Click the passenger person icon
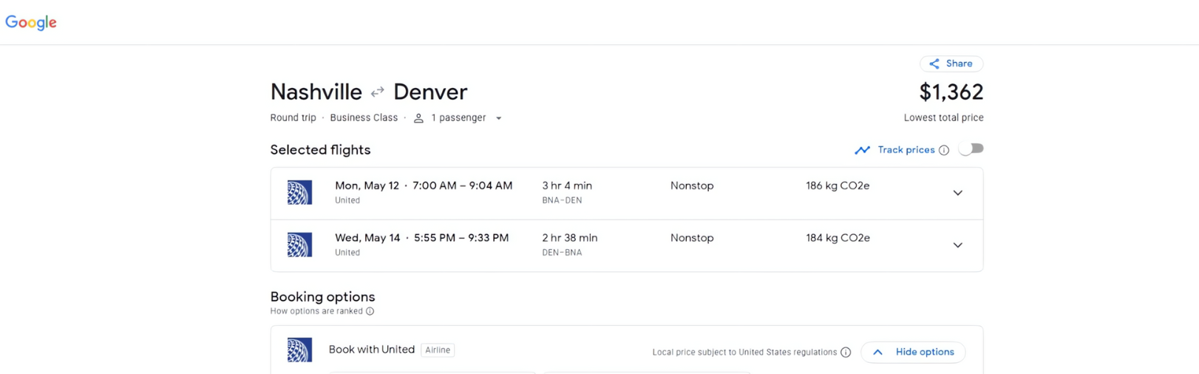The height and width of the screenshot is (374, 1199). 418,118
